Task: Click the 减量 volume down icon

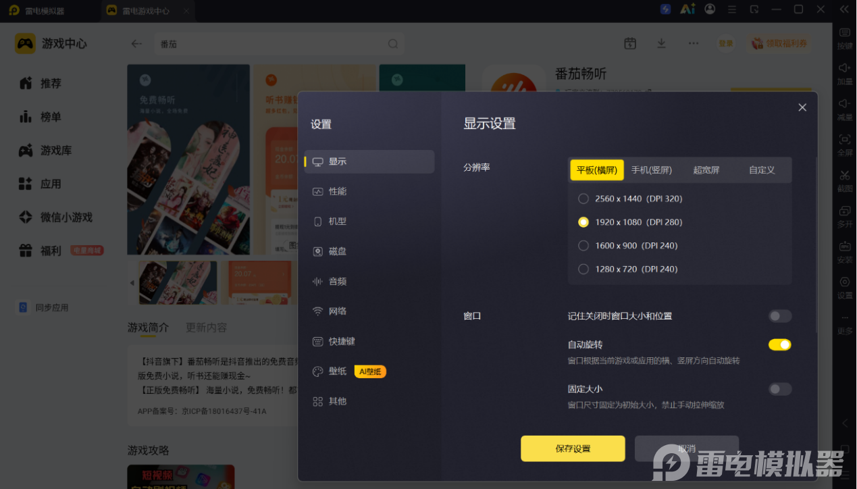Action: [845, 109]
